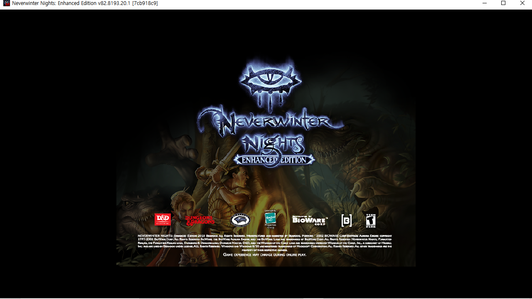Image resolution: width=532 pixels, height=299 pixels.
Task: Click the Dungeons & Dragons logo
Action: coord(200,220)
